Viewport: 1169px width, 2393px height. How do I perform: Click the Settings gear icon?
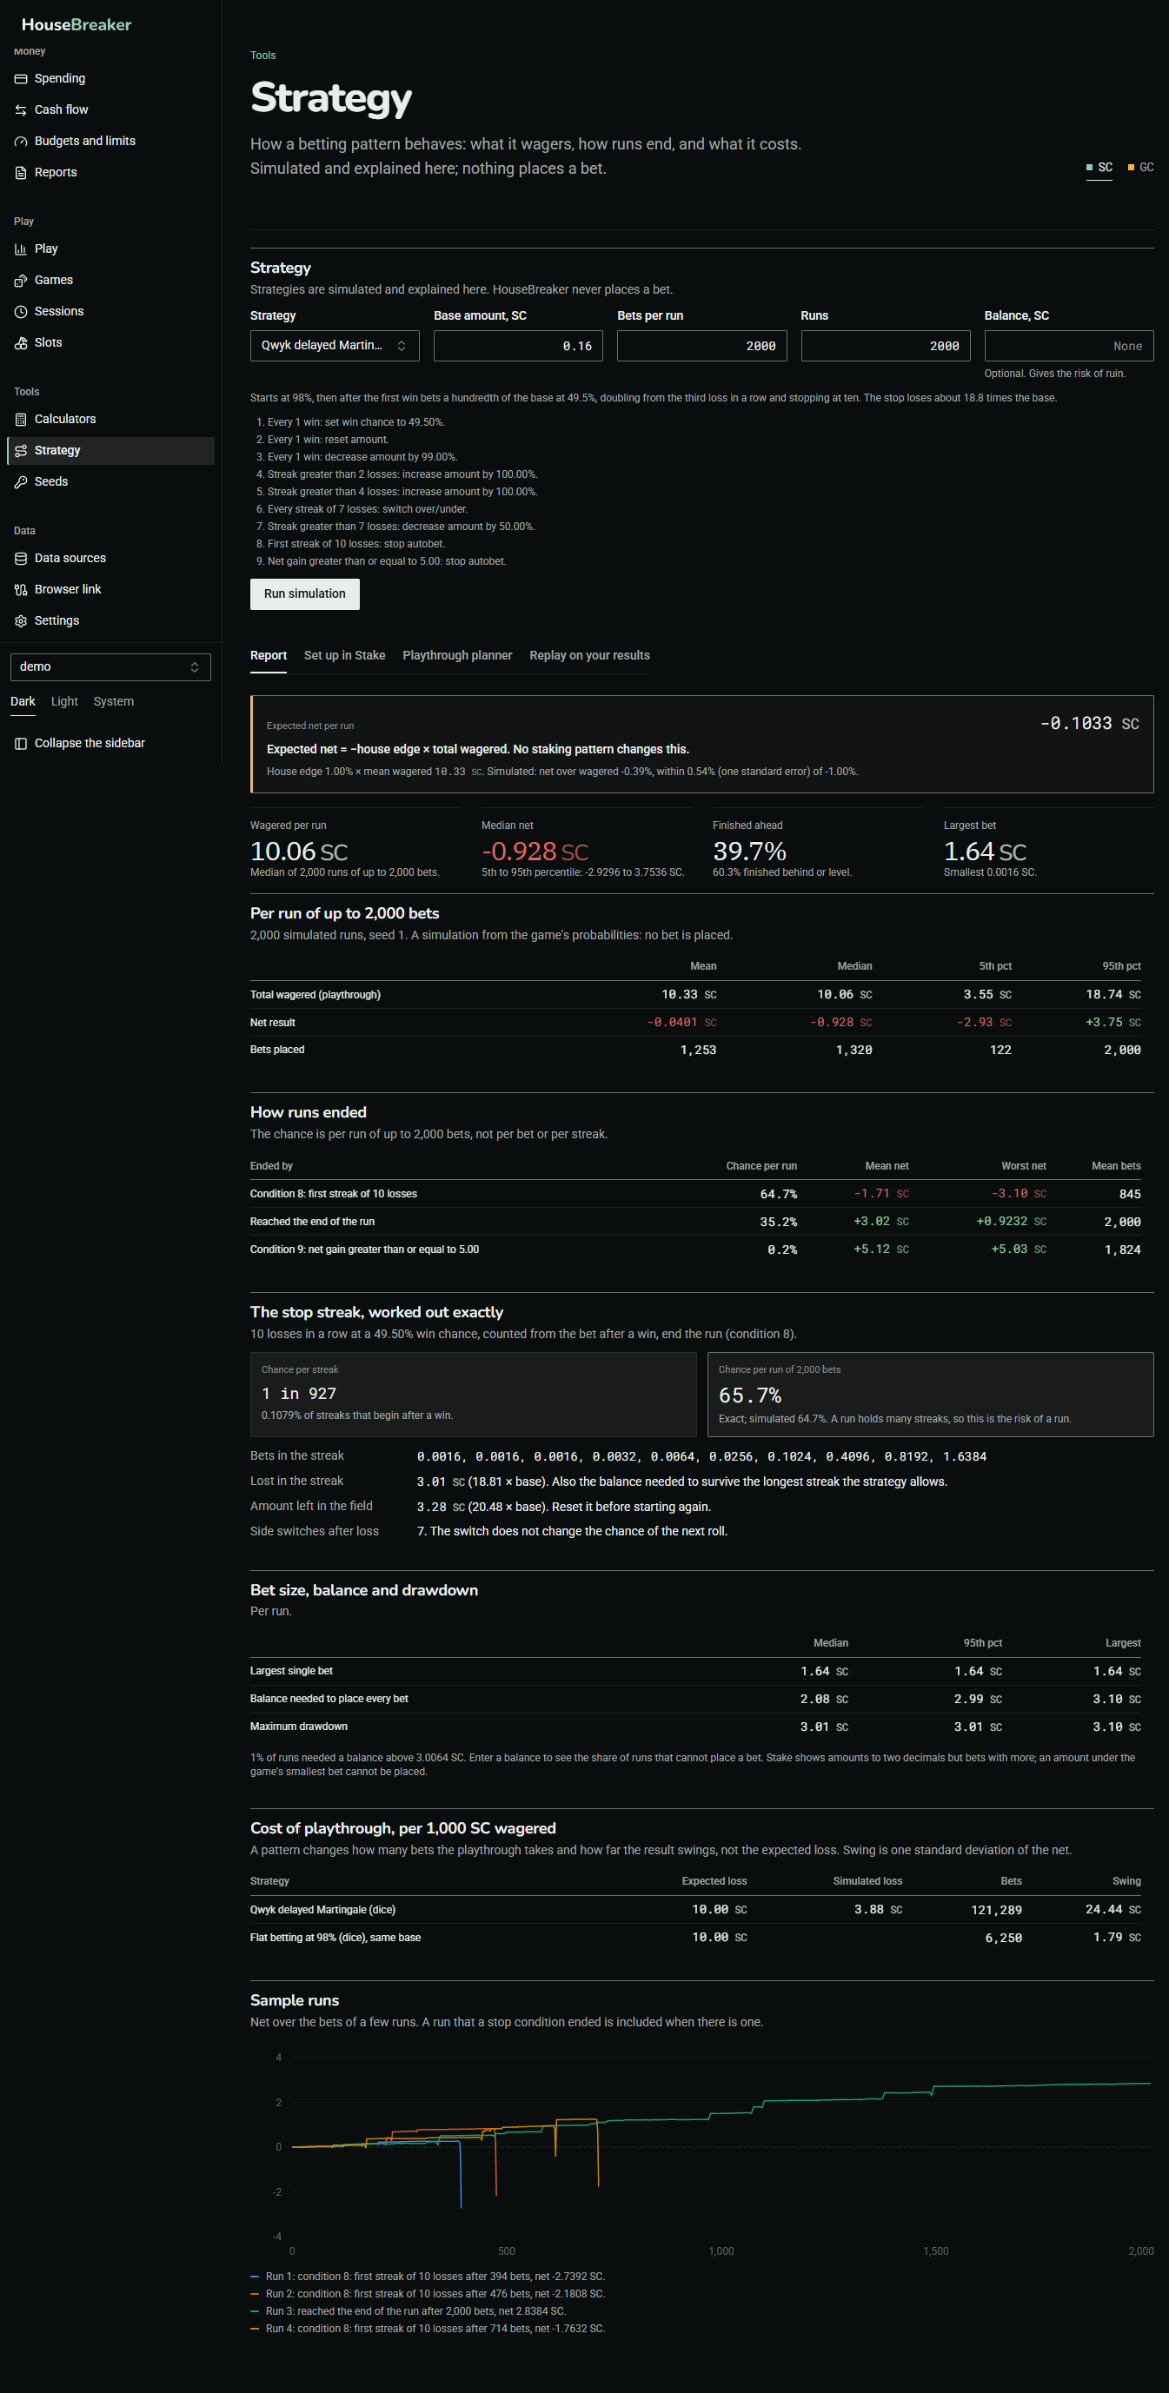(x=21, y=620)
